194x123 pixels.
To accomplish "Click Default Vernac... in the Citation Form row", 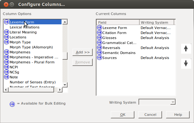I will click(156, 33).
